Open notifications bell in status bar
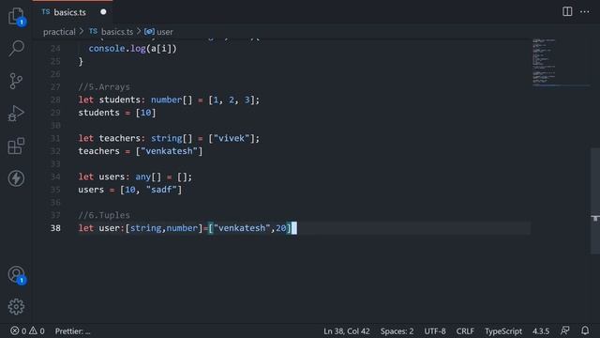This screenshot has height=338, width=600. (585, 330)
